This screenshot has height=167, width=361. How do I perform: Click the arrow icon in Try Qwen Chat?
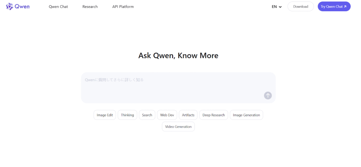[345, 7]
